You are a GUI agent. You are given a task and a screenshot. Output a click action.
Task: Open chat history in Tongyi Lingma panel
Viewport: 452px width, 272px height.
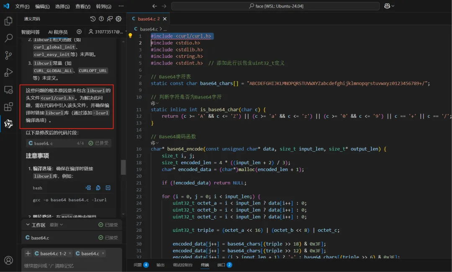(x=93, y=19)
